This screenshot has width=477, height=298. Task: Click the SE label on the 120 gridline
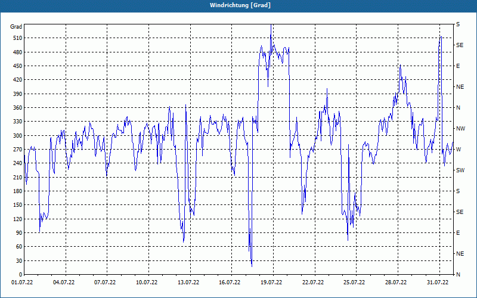(x=460, y=212)
